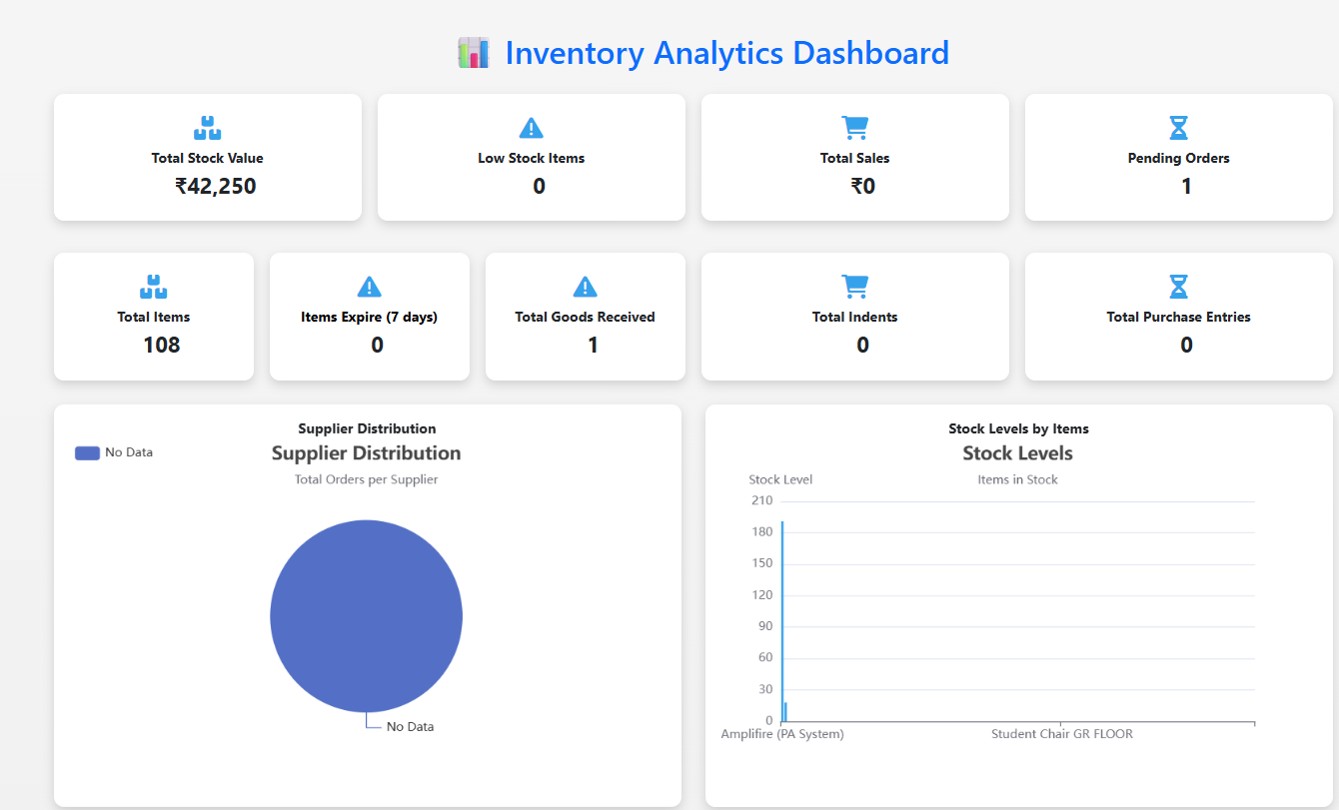Image resolution: width=1339 pixels, height=810 pixels.
Task: Click the ₹42,250 stock value
Action: (x=216, y=186)
